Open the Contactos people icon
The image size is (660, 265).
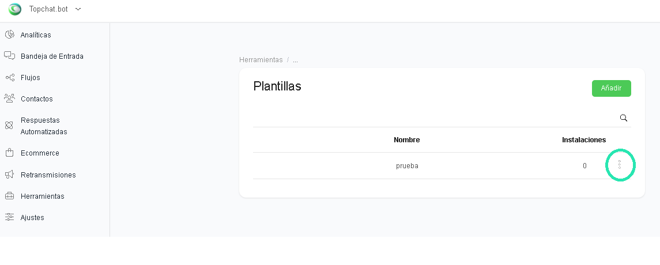pos(9,99)
